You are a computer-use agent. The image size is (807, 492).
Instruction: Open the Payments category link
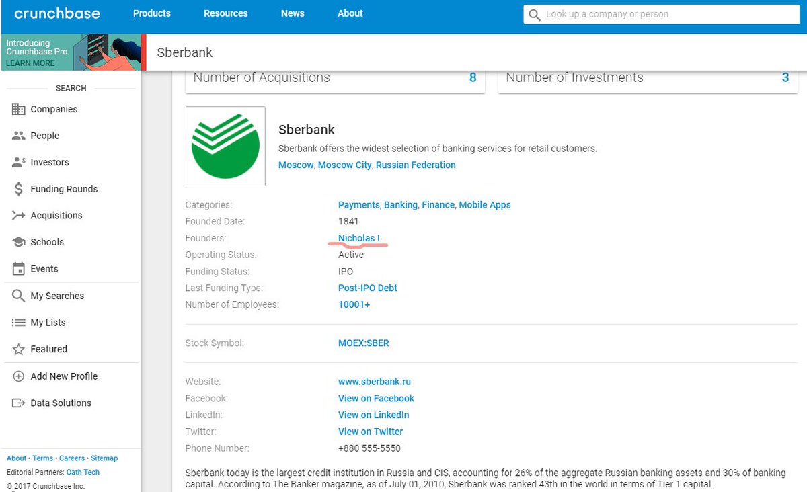(x=359, y=205)
